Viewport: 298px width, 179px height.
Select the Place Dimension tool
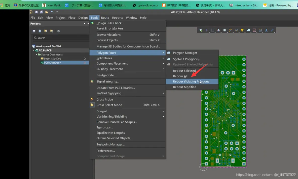click(x=260, y=30)
